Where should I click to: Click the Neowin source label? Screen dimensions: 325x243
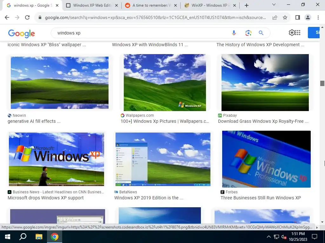tap(17, 115)
